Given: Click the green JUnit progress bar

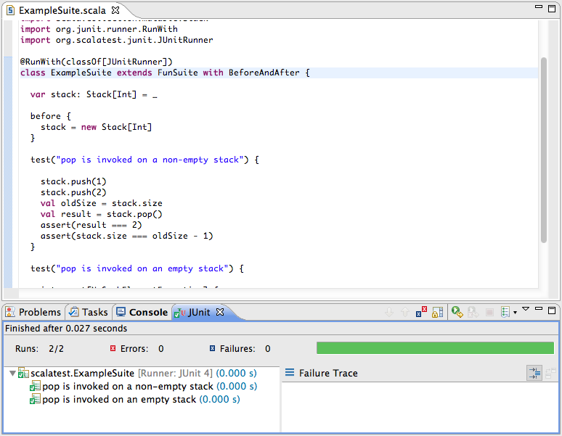Looking at the screenshot, I should pos(435,348).
